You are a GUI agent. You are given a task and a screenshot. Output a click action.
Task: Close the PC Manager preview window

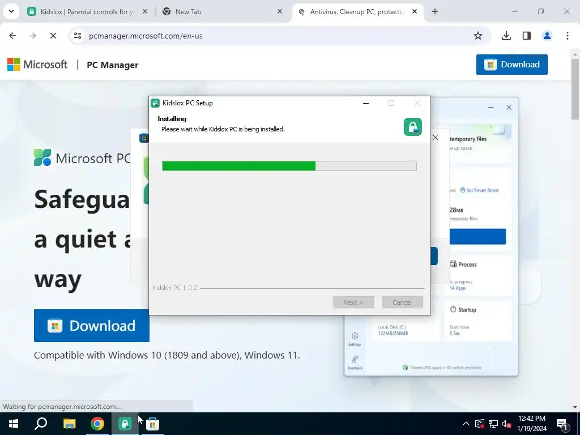[x=509, y=107]
